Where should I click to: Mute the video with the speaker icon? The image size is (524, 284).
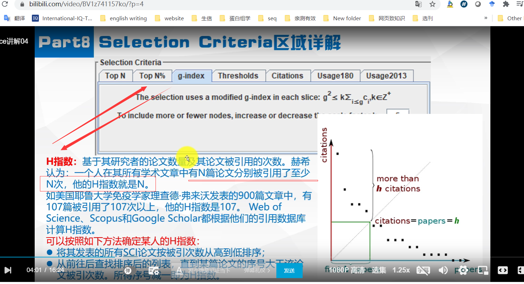(x=443, y=270)
